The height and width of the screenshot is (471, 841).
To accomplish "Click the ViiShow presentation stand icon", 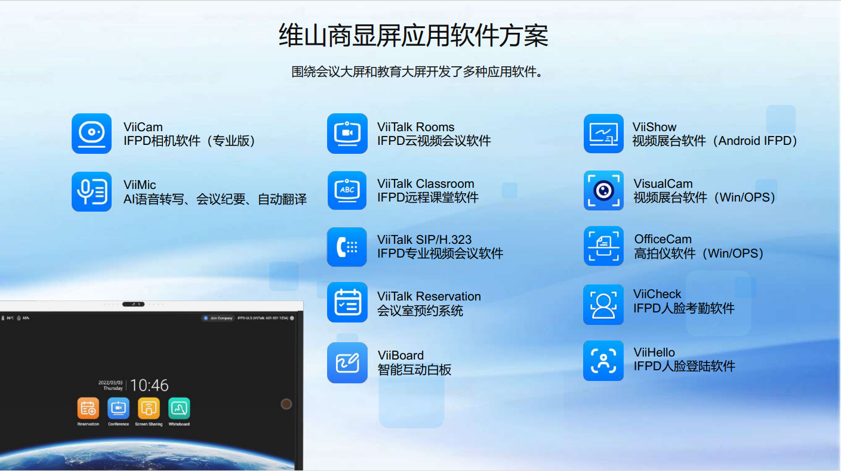I will [603, 134].
